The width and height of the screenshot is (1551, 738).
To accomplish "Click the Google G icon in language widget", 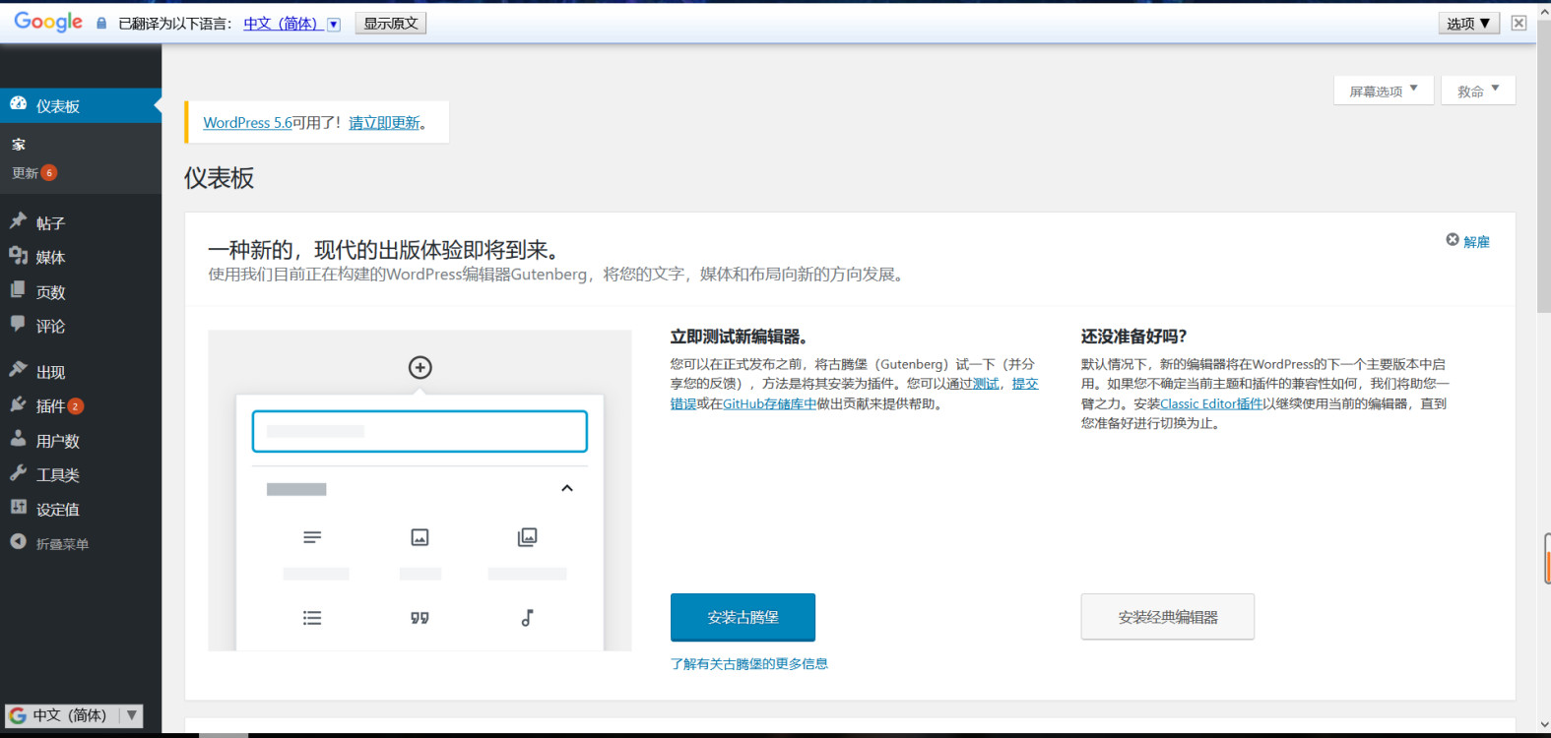I will (x=18, y=715).
